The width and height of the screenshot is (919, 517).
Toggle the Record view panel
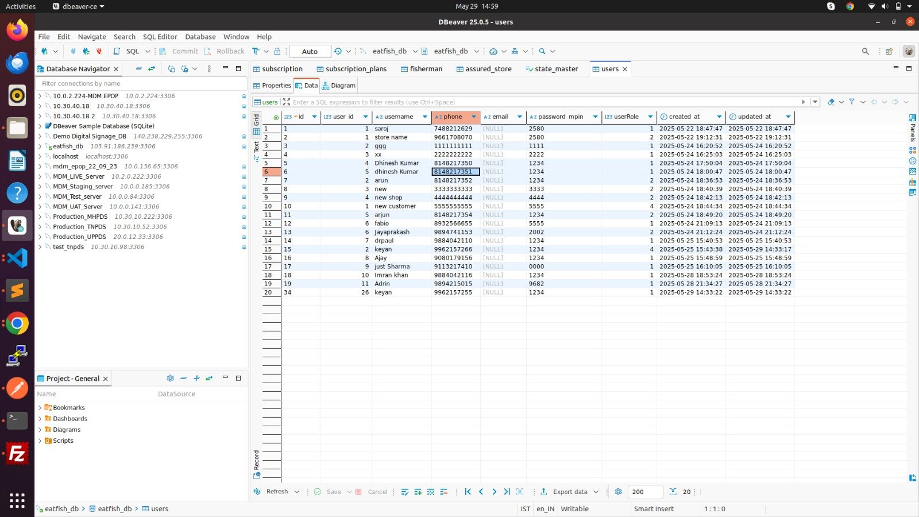click(x=256, y=464)
